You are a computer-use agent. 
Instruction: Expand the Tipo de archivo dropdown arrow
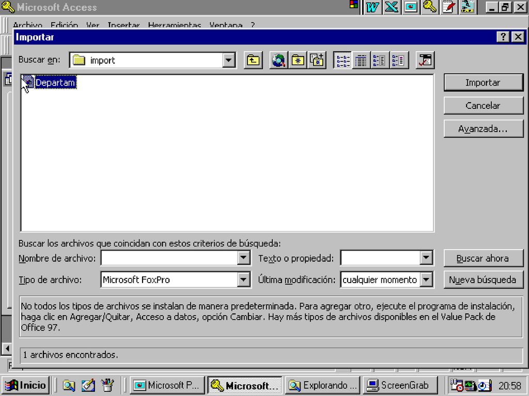click(243, 279)
